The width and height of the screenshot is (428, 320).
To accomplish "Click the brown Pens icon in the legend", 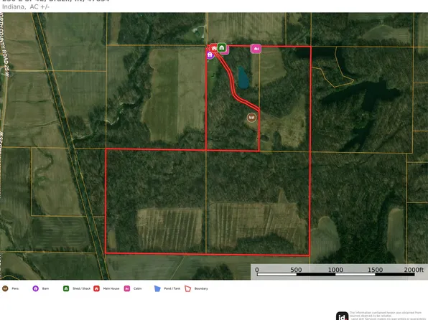I will [5, 288].
